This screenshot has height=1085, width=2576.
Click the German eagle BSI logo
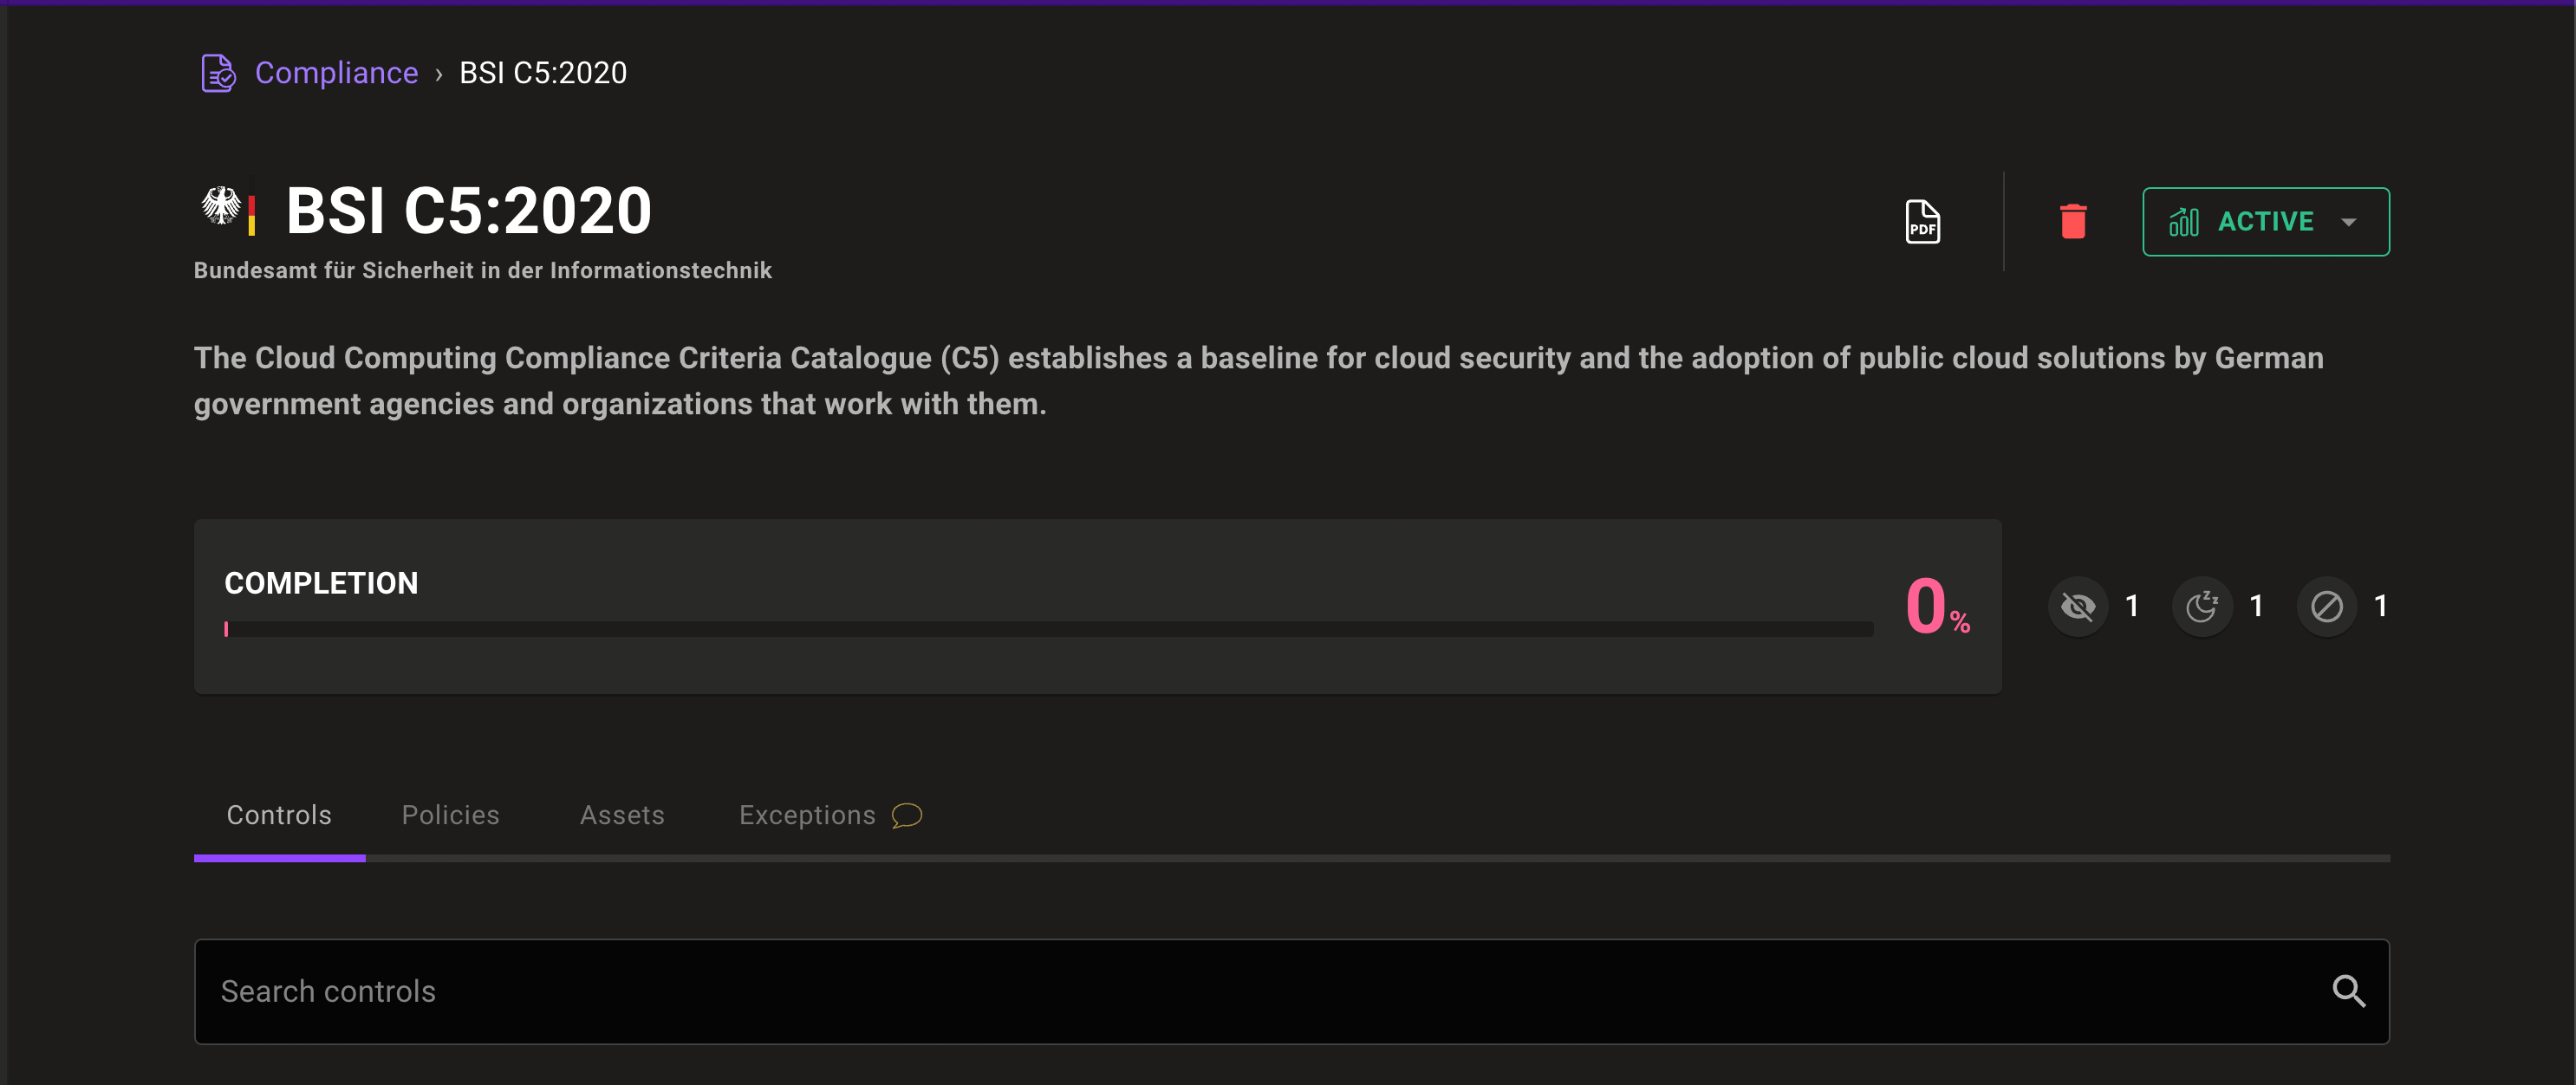pyautogui.click(x=222, y=207)
